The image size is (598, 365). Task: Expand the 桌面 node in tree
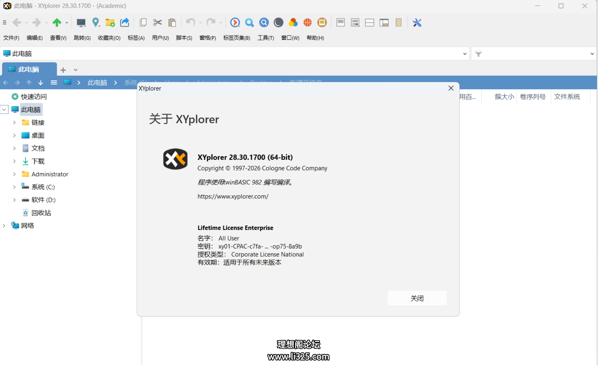14,135
